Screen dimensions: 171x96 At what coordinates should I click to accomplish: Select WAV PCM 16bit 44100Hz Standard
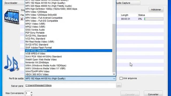[x=68, y=57]
